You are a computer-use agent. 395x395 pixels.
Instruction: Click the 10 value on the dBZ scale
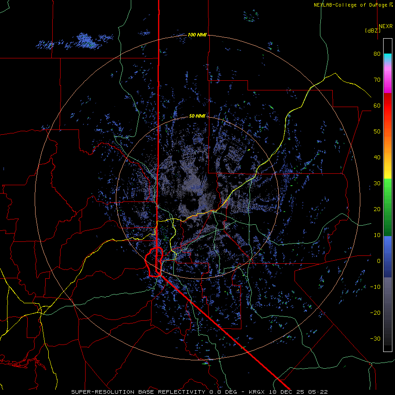click(377, 235)
